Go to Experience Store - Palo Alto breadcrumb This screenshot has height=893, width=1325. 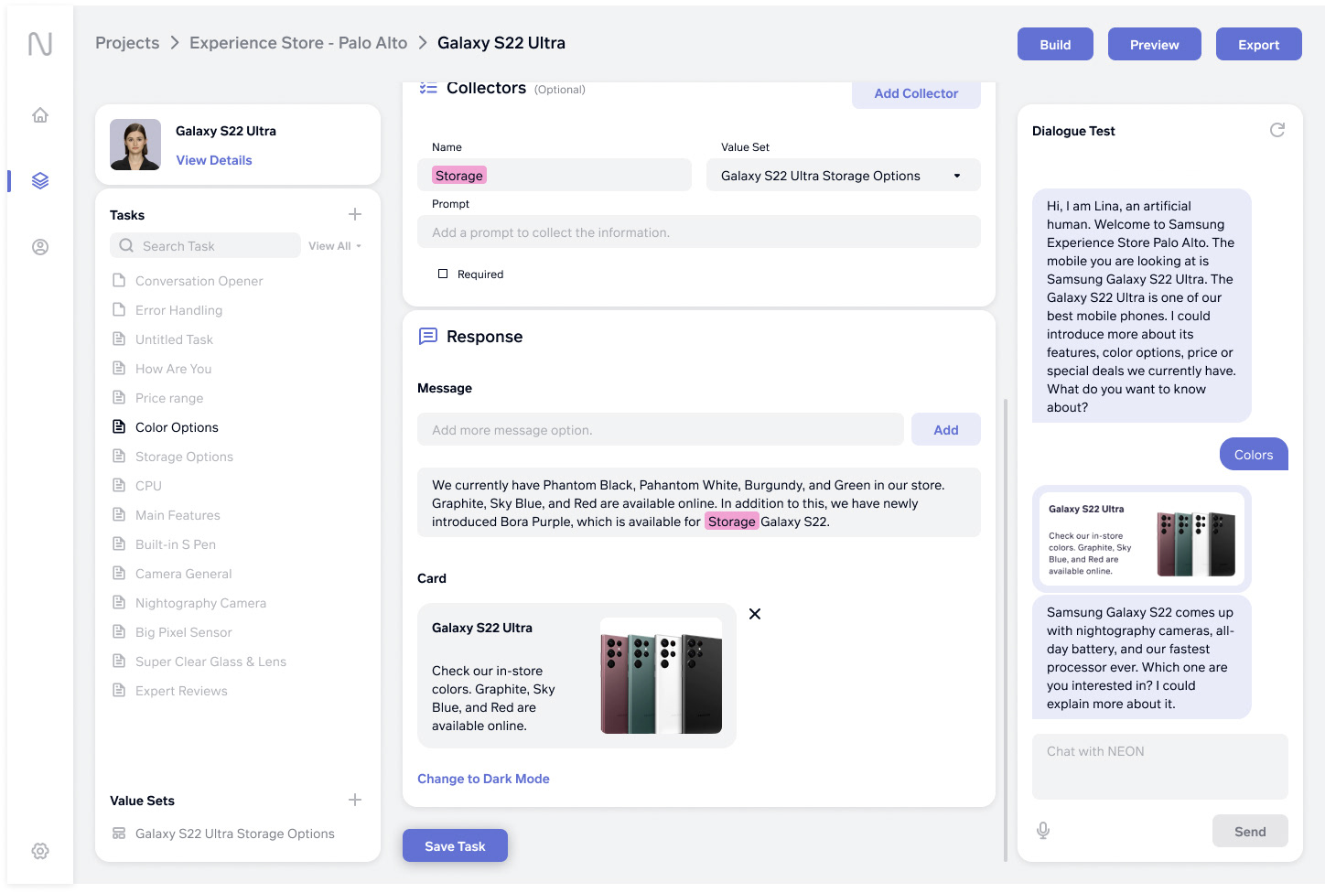298,43
